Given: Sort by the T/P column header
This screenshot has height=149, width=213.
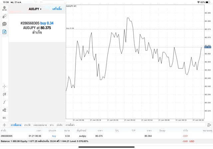Looking at the screenshot, I should coord(133,130).
